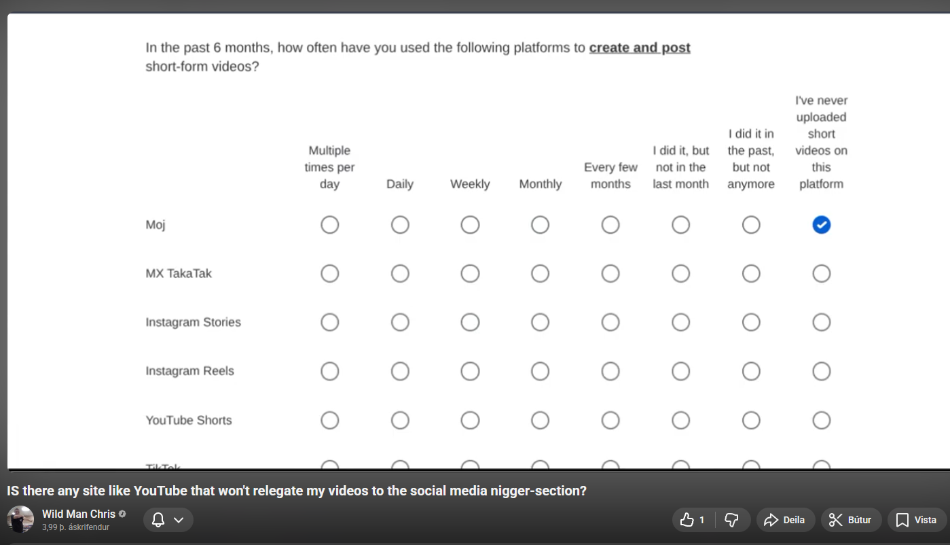This screenshot has width=950, height=545.
Task: Click the subscriber count under channel name
Action: coord(75,527)
